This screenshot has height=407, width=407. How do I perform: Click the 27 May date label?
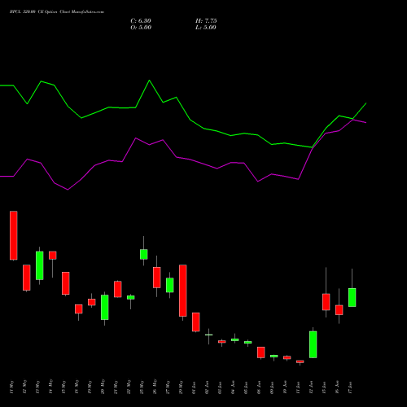tap(168, 387)
